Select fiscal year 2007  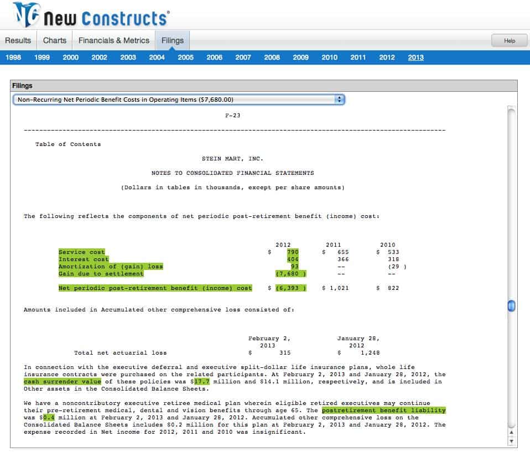click(243, 58)
